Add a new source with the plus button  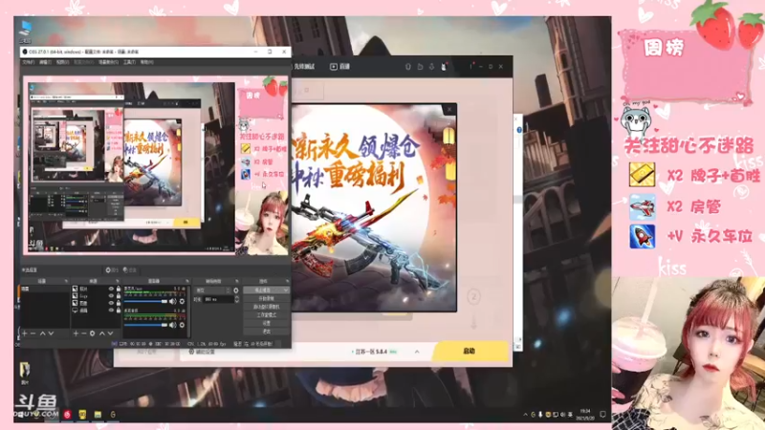click(76, 333)
